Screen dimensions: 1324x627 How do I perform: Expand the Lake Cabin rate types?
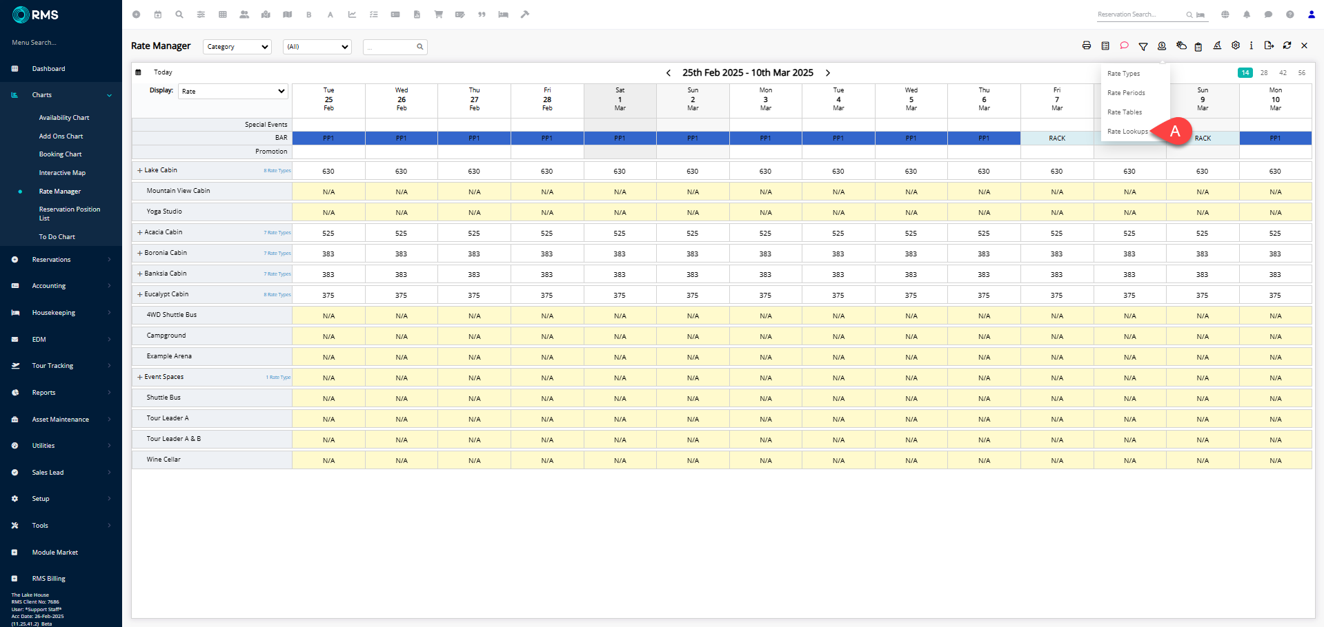tap(140, 170)
